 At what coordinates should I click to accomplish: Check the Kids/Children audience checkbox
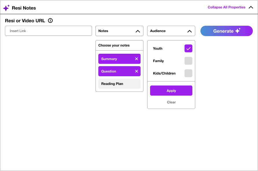[188, 73]
